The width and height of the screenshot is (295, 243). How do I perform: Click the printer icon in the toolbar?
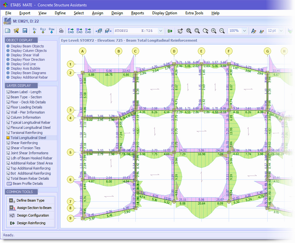click(x=61, y=31)
